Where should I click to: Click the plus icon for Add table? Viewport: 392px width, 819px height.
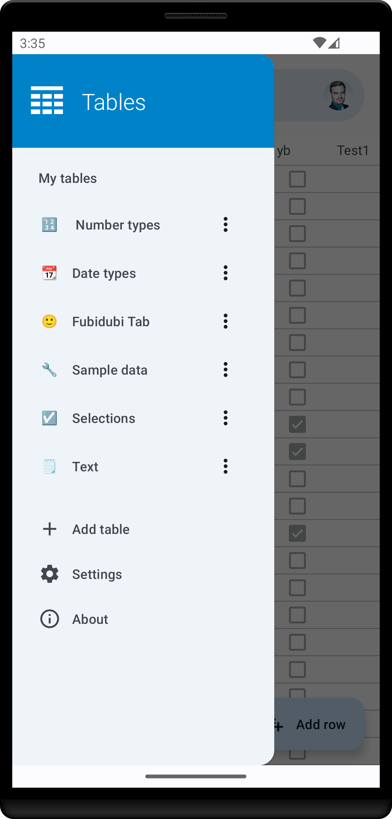click(x=50, y=529)
